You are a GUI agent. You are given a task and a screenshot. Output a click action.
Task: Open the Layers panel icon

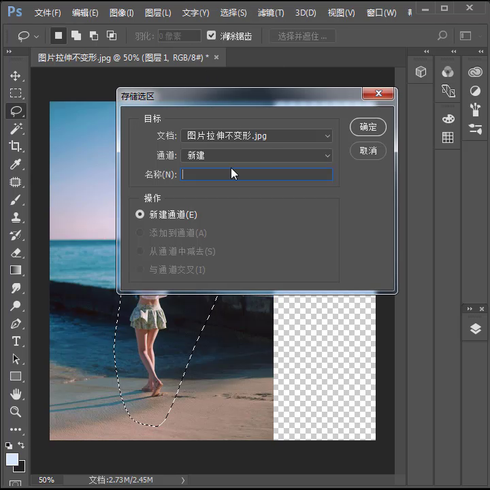click(x=474, y=329)
